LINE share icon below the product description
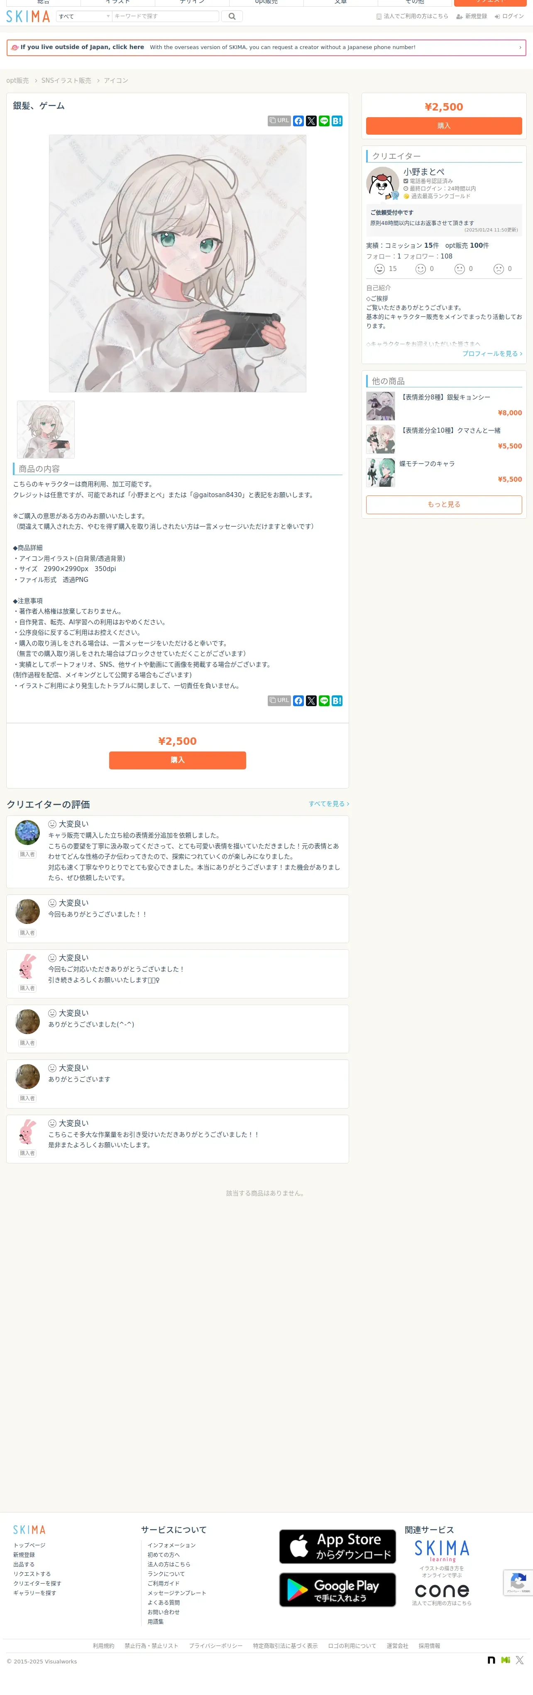The height and width of the screenshot is (1695, 533). coord(324,701)
